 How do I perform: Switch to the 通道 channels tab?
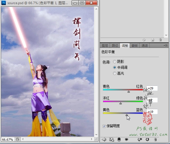point(144,46)
